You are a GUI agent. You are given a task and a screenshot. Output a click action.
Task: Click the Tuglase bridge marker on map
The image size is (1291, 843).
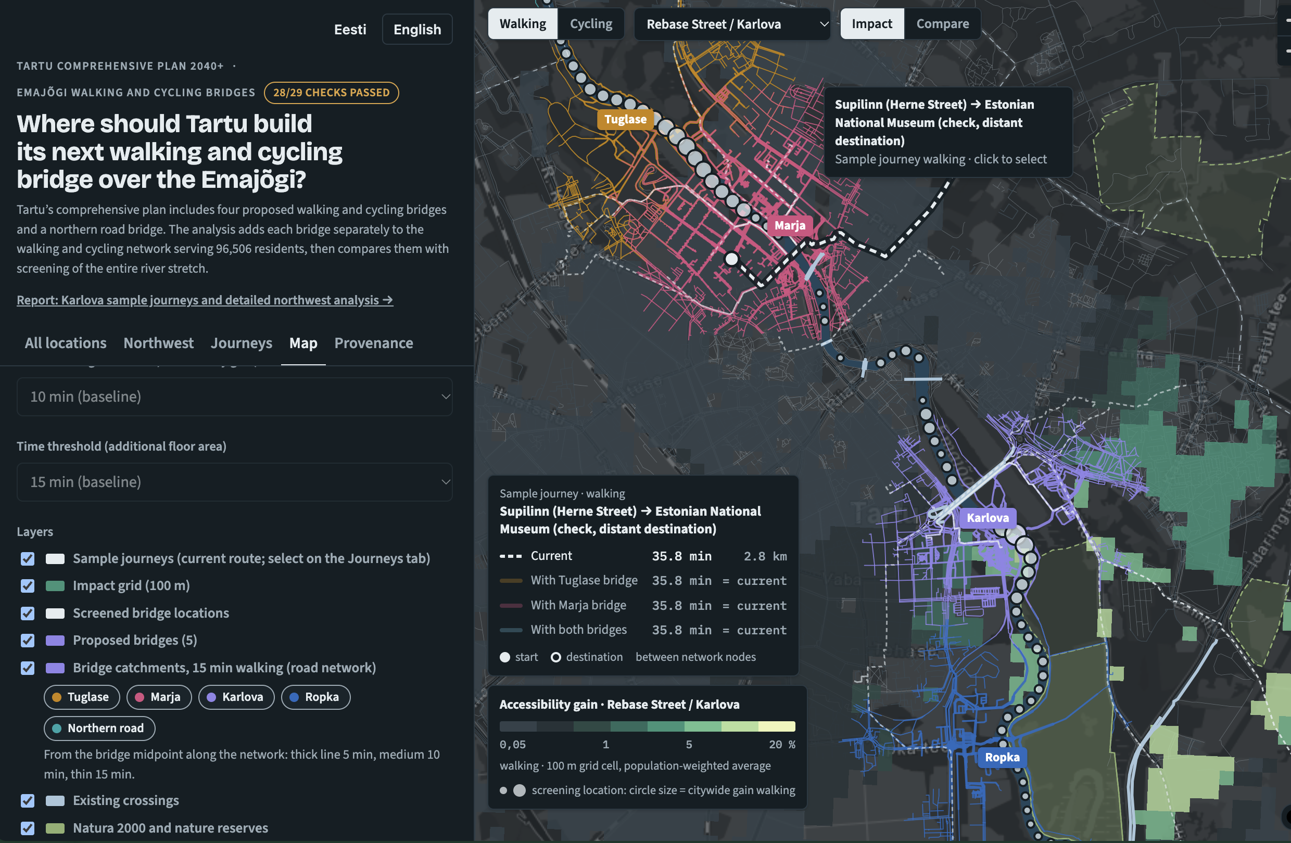pos(625,119)
